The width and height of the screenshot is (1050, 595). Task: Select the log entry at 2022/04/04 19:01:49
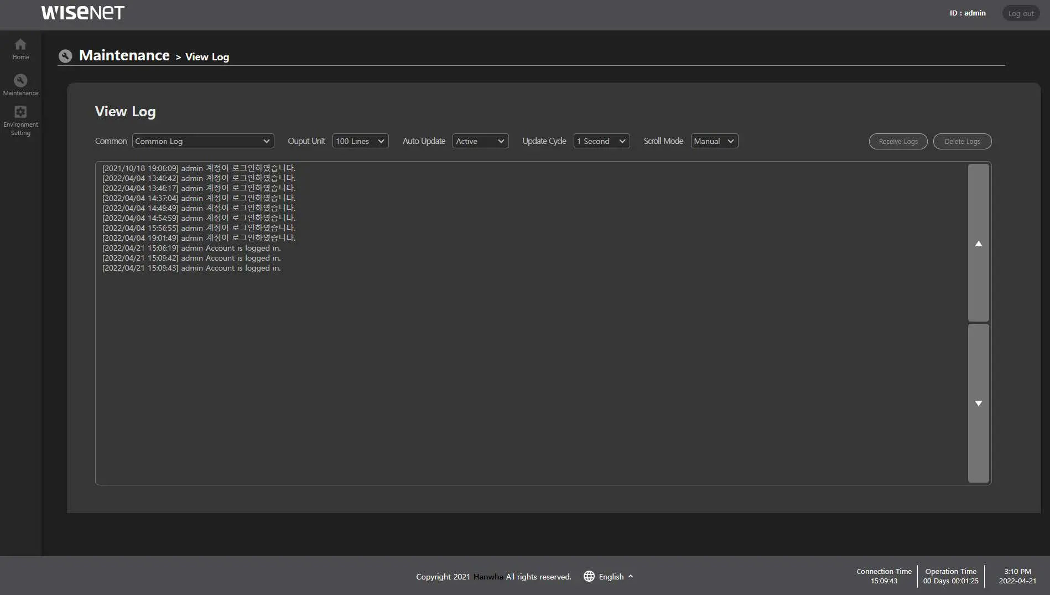pyautogui.click(x=199, y=237)
